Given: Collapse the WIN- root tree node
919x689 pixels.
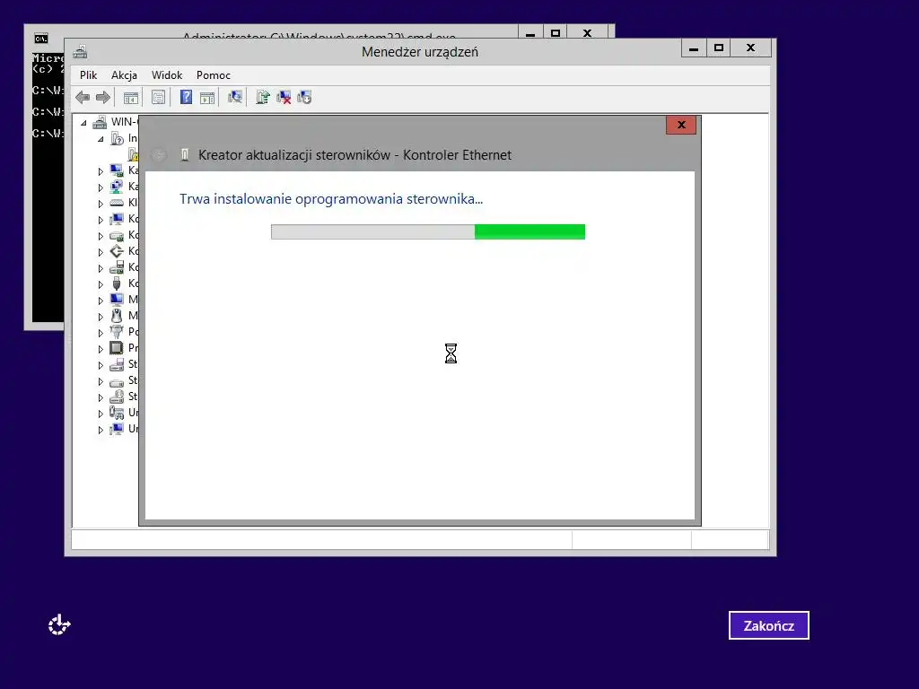Looking at the screenshot, I should click(83, 123).
